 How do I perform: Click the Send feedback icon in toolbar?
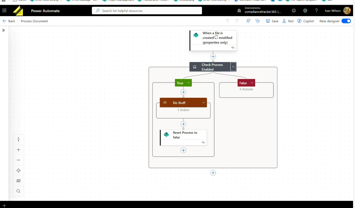tap(248, 21)
